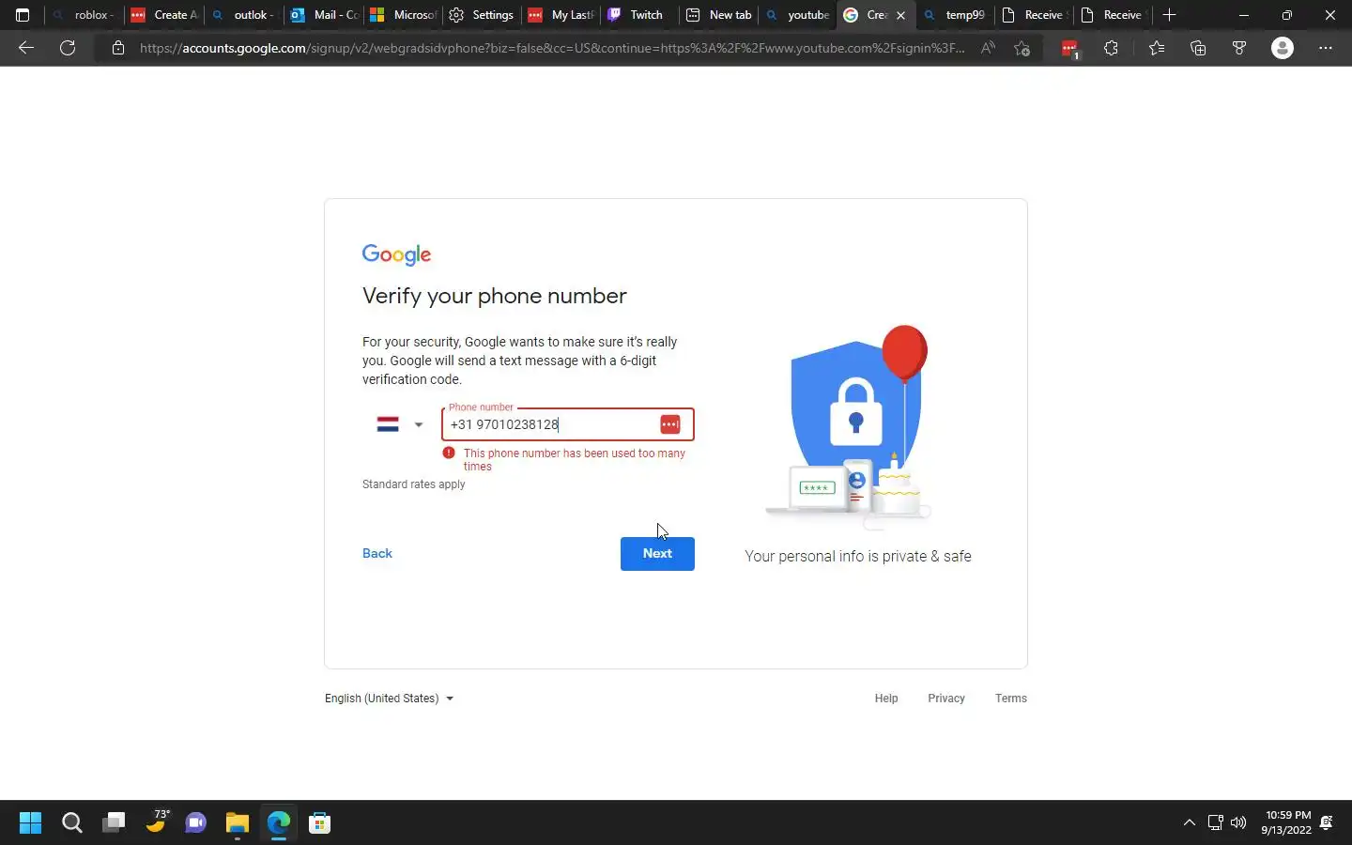Open the Terms link
Screen dimensions: 1352x845
(1011, 699)
